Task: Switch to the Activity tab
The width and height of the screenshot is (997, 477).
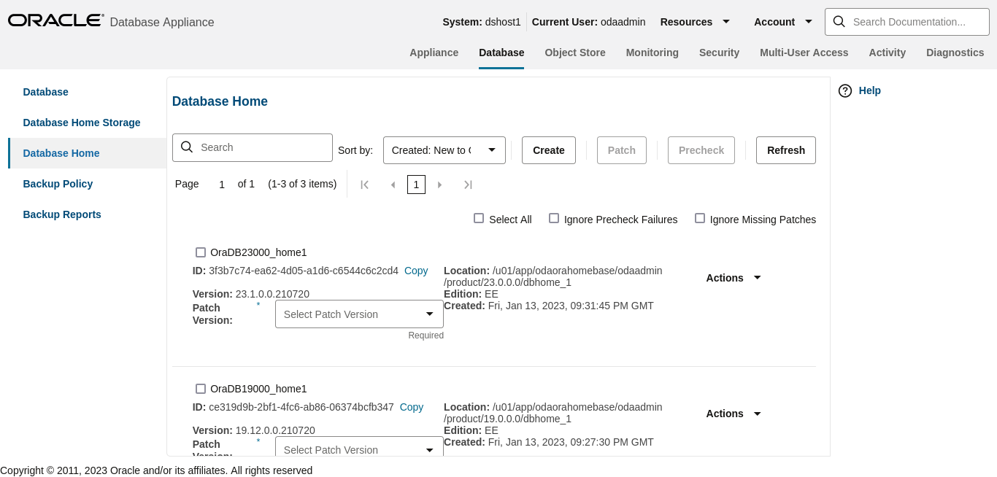Action: (x=888, y=53)
